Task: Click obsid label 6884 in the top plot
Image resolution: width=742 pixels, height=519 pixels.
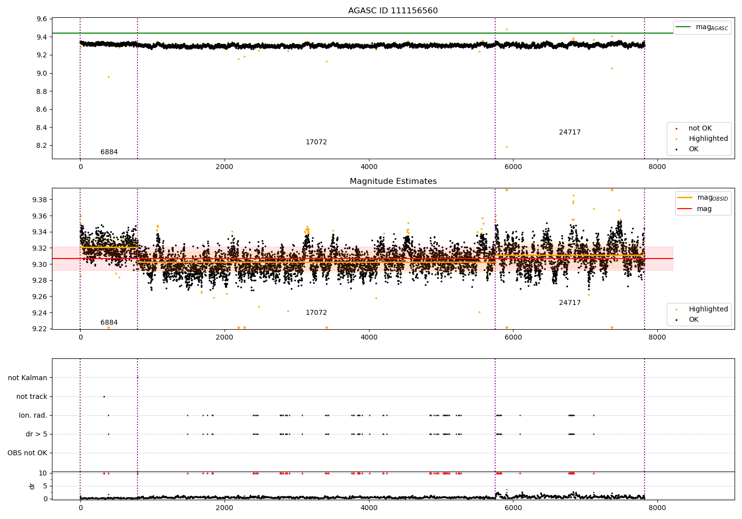Action: point(109,152)
